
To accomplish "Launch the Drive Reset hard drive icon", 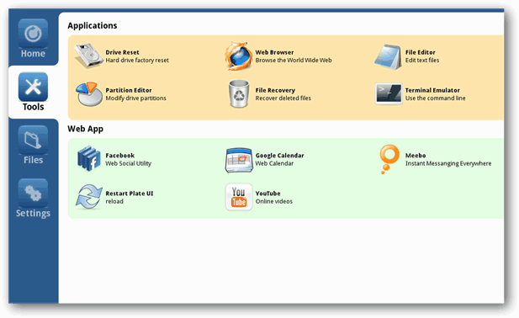I will [88, 56].
